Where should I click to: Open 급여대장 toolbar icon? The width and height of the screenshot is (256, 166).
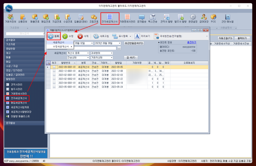204,19
